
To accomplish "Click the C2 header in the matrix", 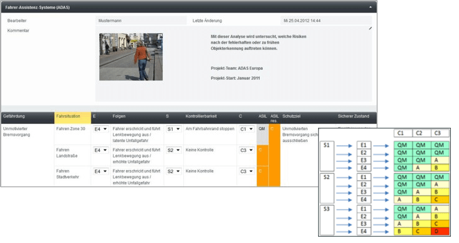I will tap(422, 133).
